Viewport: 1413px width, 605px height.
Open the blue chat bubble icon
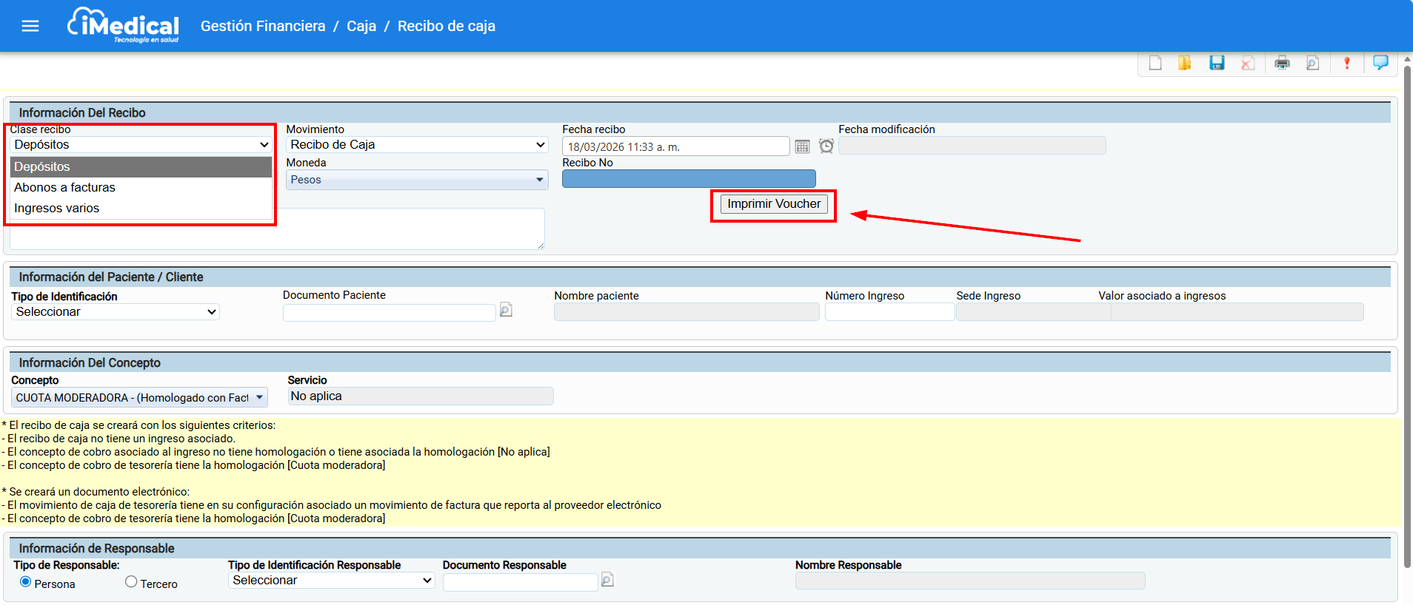pyautogui.click(x=1380, y=62)
